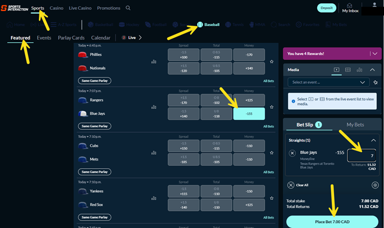Select Phillies spread -1.5 at +100

point(184,55)
